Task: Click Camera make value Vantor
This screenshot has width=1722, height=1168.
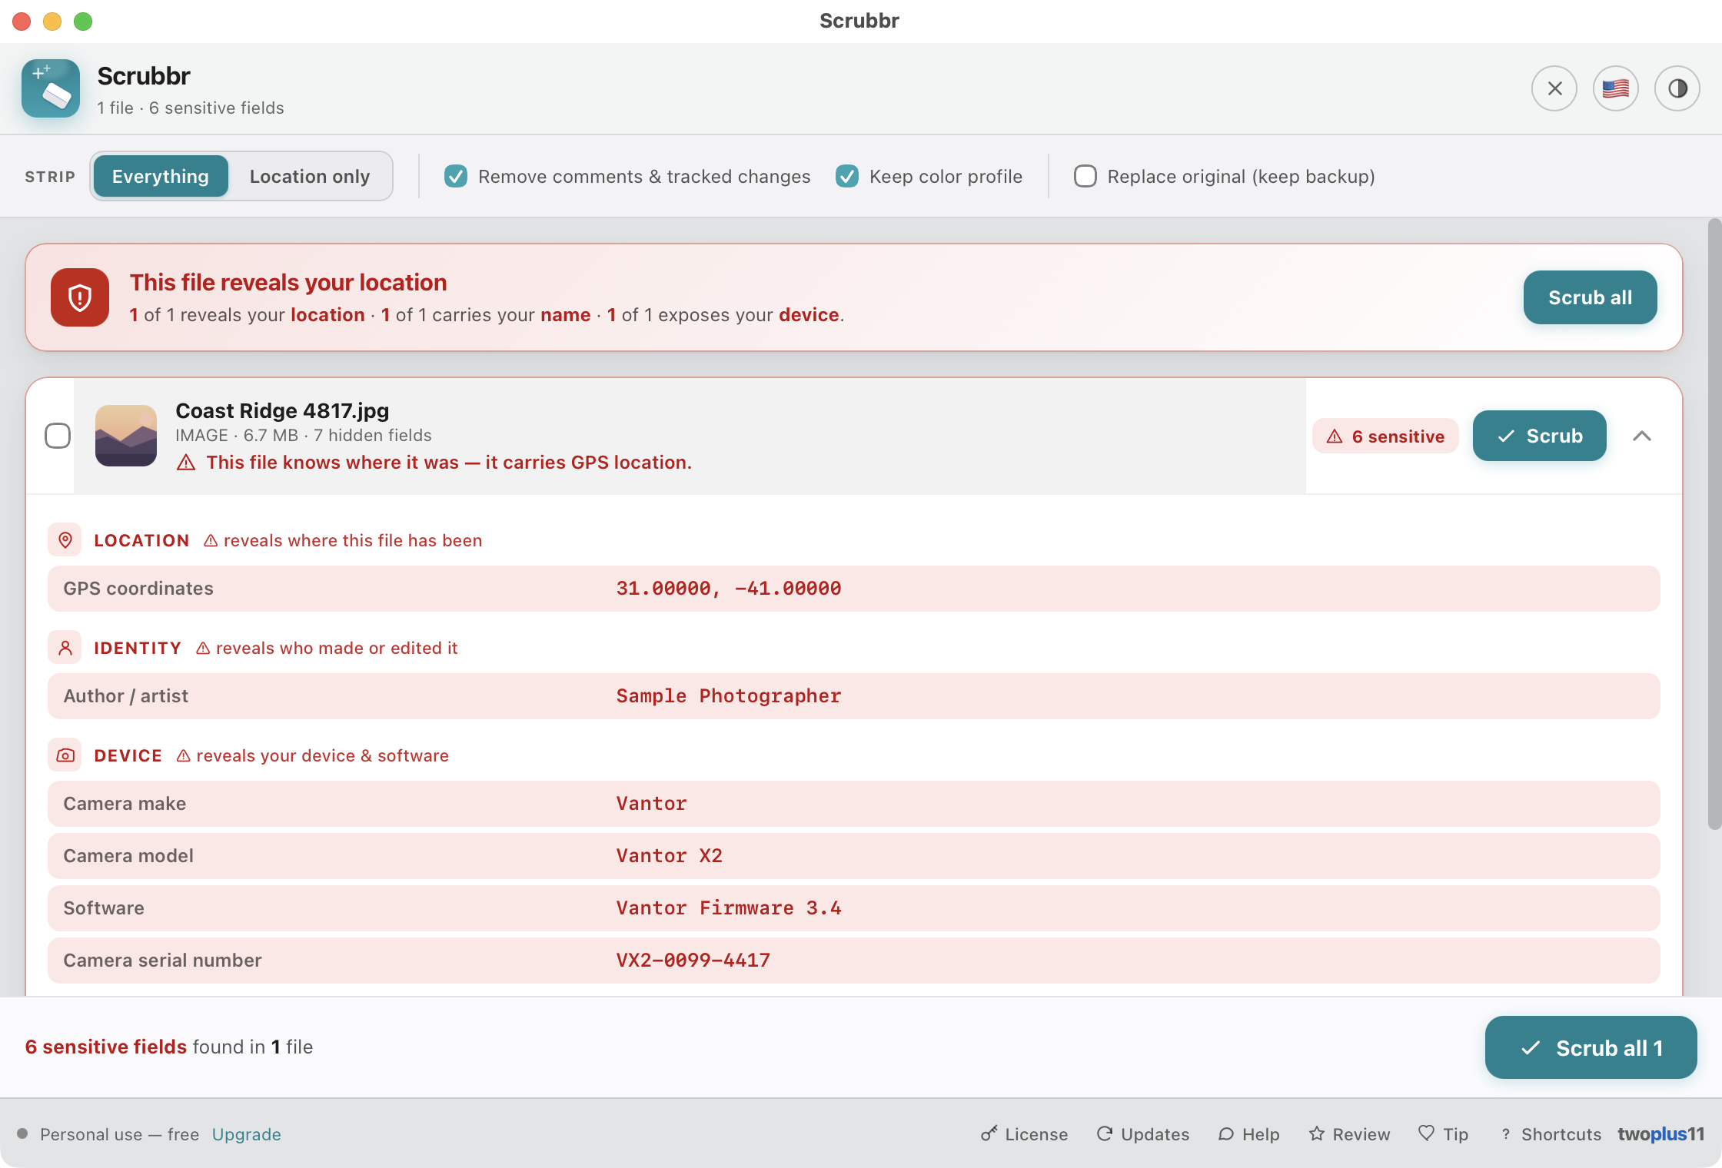Action: pyautogui.click(x=651, y=804)
